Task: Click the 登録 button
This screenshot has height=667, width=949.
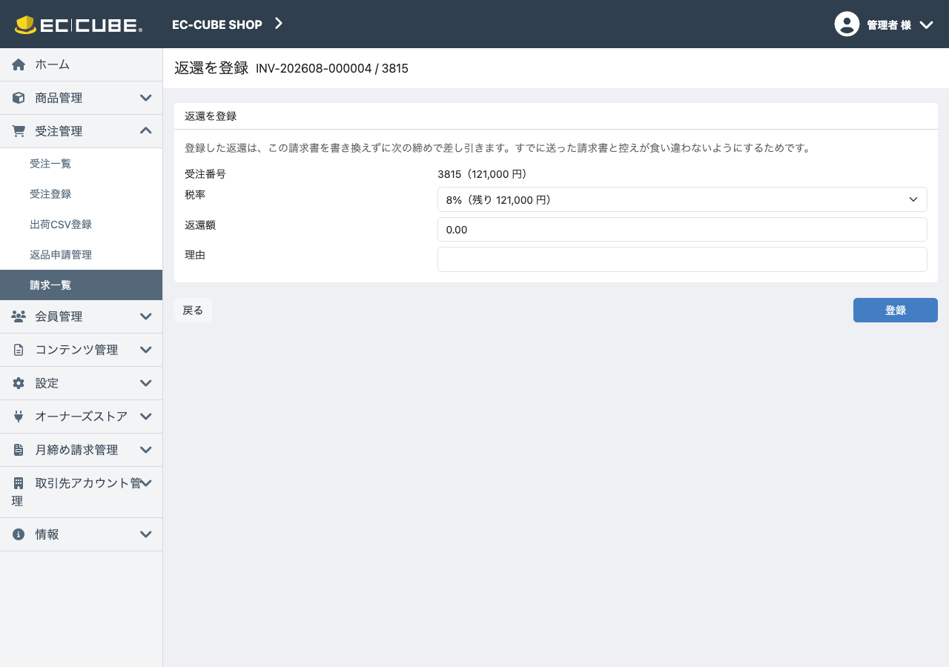Action: (896, 311)
